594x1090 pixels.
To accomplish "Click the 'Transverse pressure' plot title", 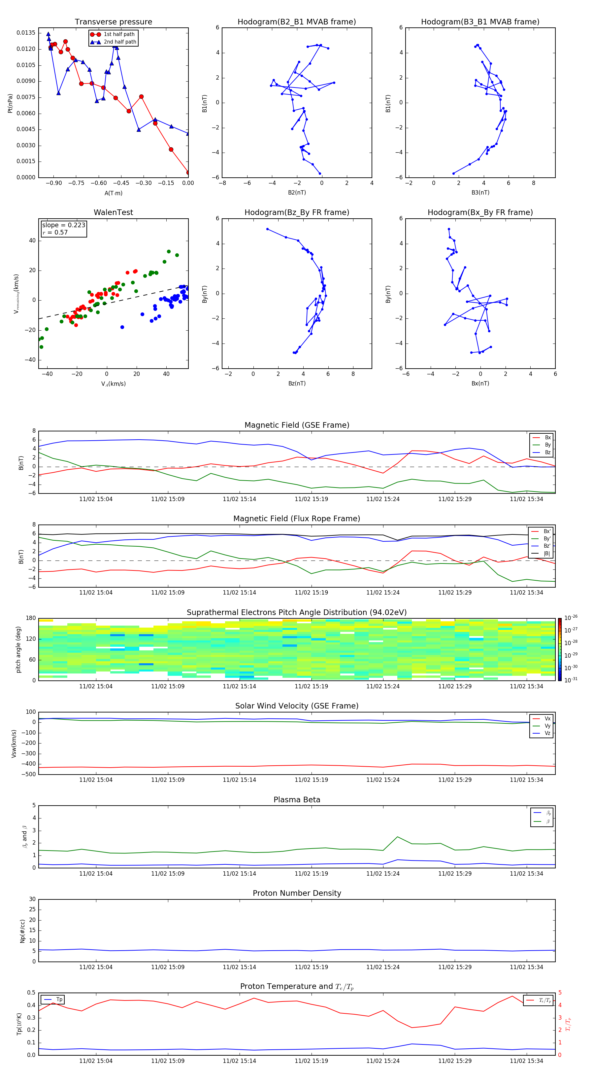I will click(x=113, y=21).
